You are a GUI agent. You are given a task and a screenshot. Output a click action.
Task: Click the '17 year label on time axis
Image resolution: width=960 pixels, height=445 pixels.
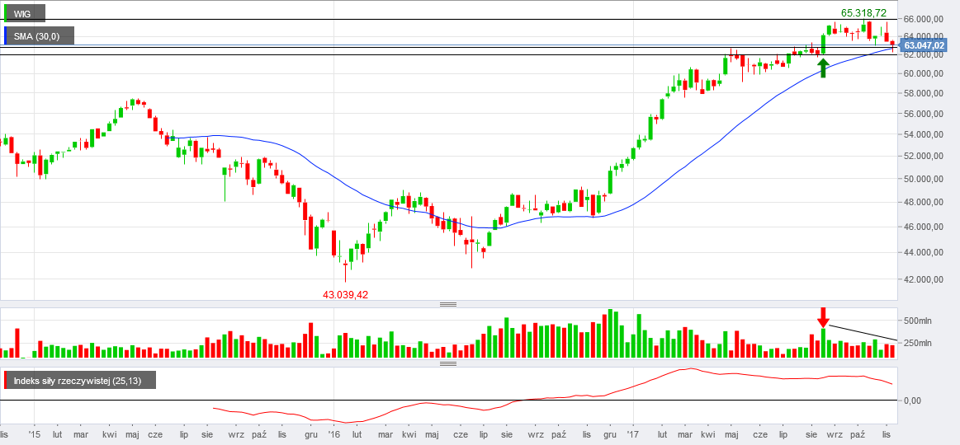click(632, 434)
